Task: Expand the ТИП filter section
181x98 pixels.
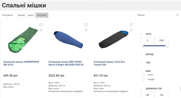Action: (x=141, y=63)
